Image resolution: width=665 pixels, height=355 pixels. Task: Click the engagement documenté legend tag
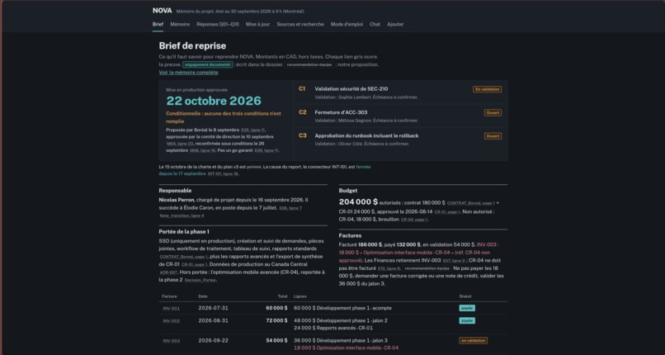(x=207, y=65)
